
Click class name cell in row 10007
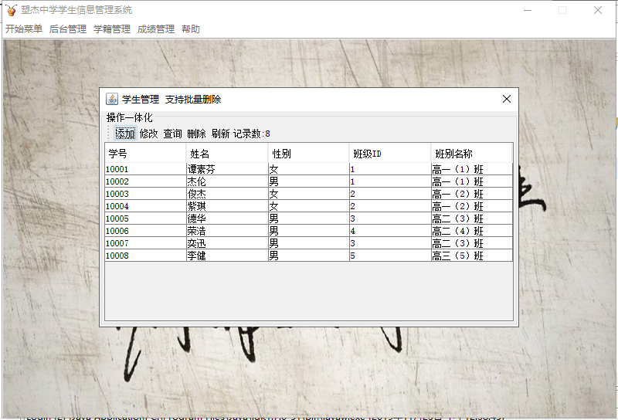[x=472, y=243]
